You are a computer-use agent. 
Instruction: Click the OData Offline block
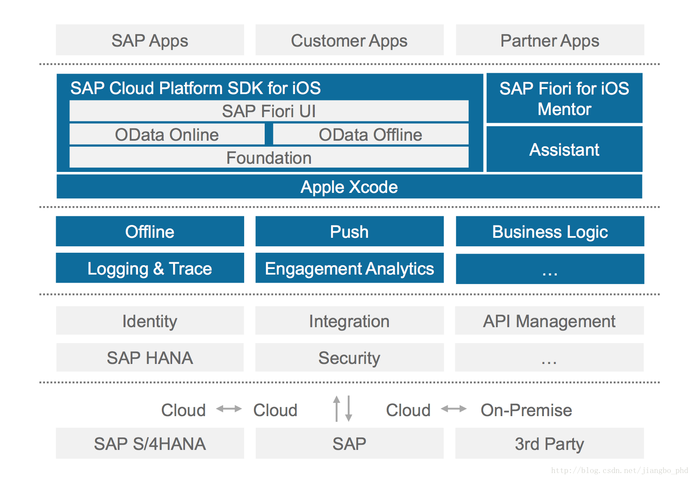click(371, 134)
